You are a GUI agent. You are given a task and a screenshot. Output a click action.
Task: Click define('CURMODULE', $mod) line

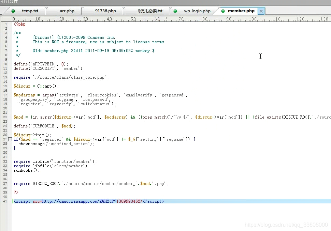(44, 126)
